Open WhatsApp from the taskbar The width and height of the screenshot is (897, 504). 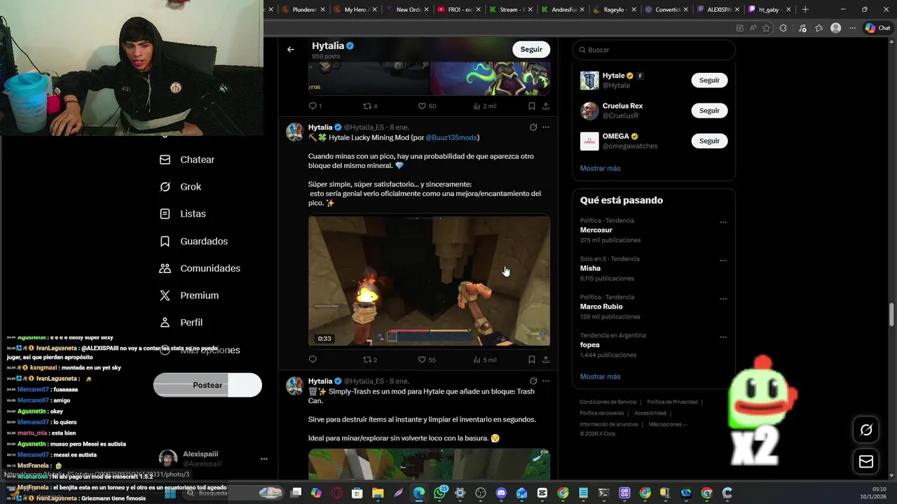pos(440,493)
